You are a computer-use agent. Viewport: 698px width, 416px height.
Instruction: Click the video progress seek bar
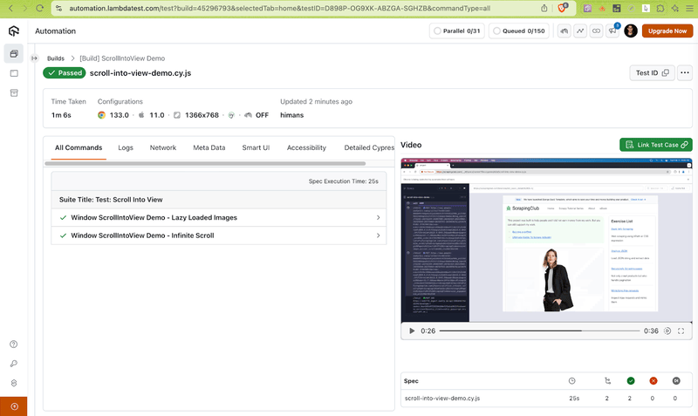(x=539, y=331)
